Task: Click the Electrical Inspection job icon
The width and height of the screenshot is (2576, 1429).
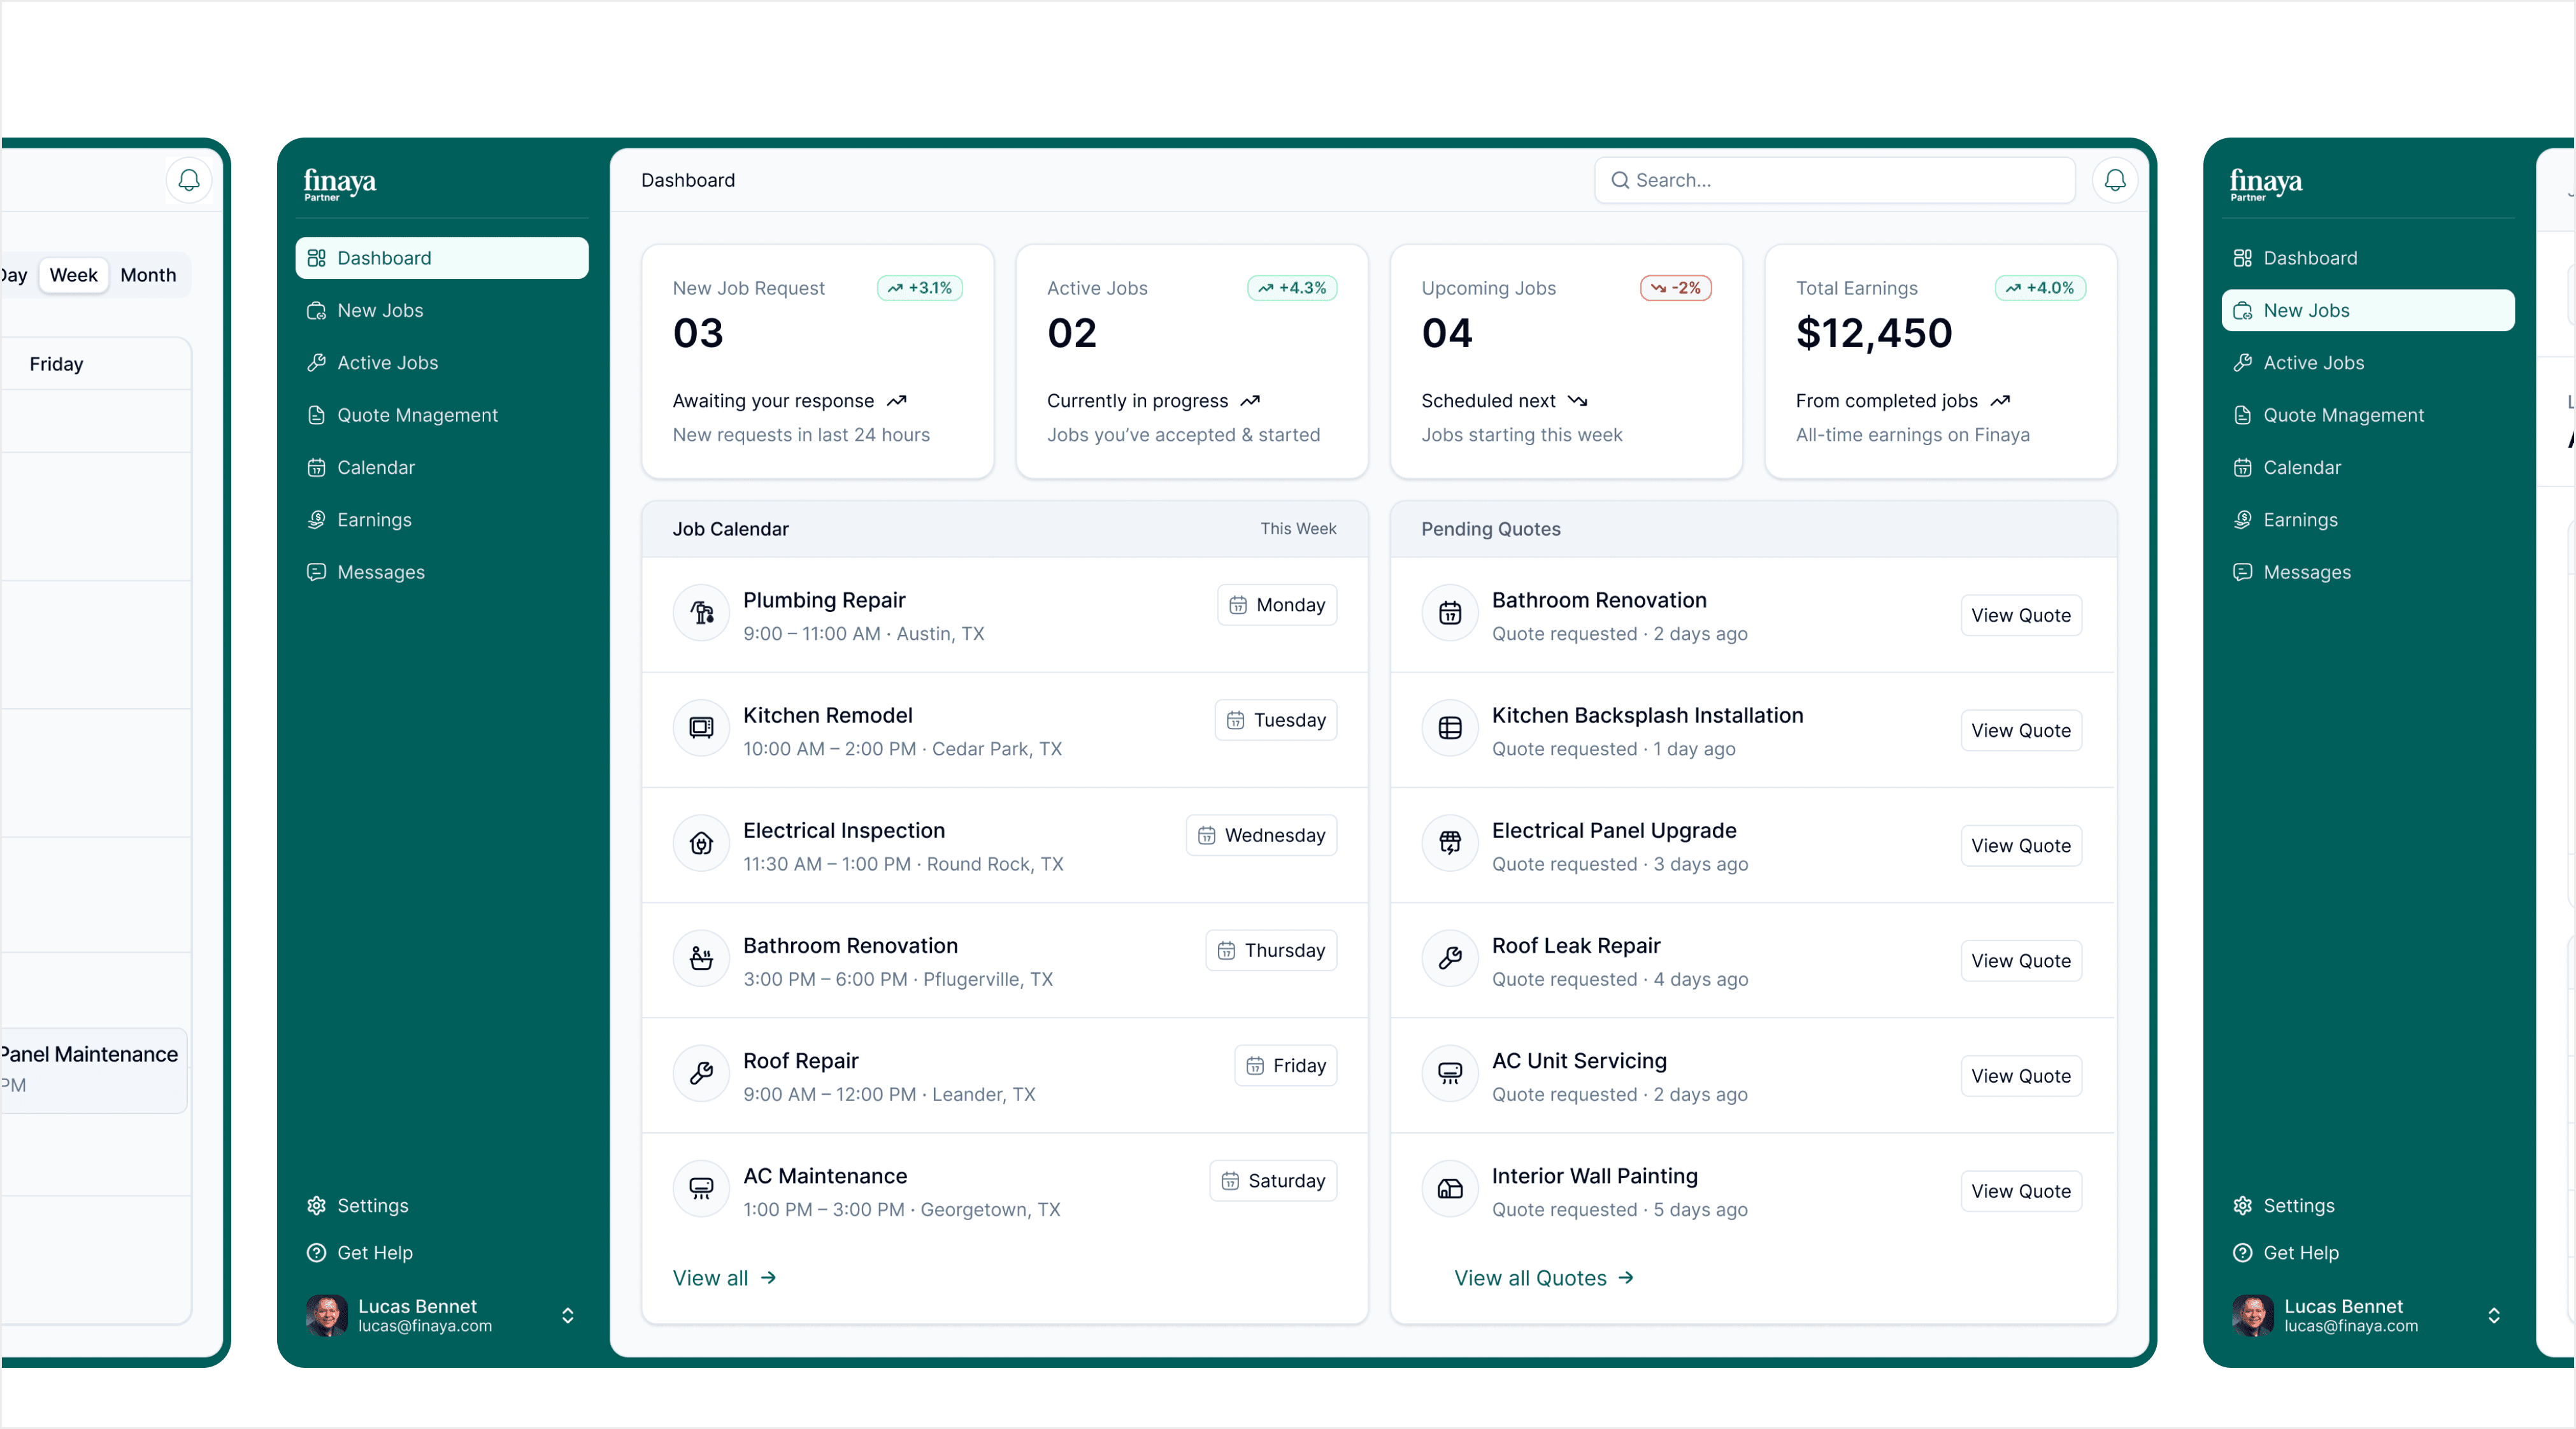Action: tap(701, 843)
